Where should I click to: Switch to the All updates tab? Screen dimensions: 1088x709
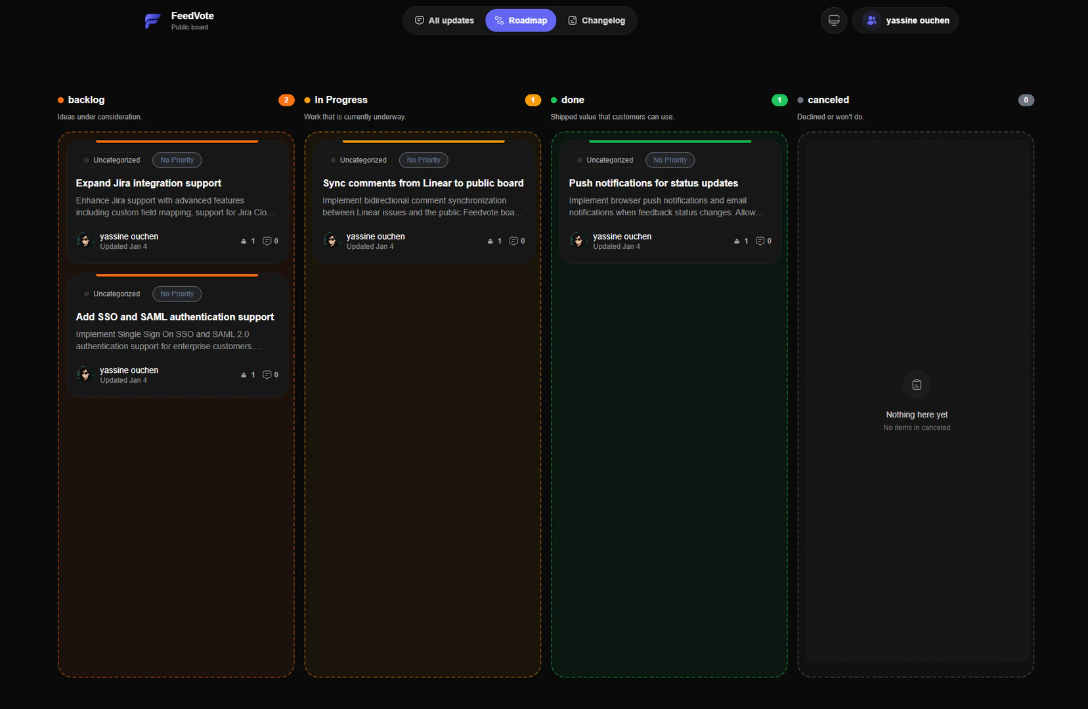point(444,20)
